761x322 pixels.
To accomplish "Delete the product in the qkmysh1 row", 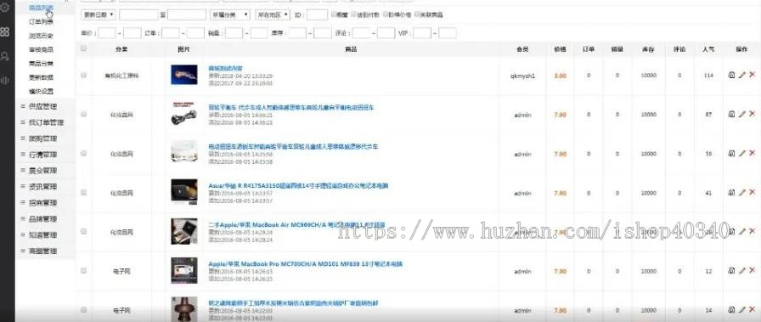I will [x=753, y=74].
